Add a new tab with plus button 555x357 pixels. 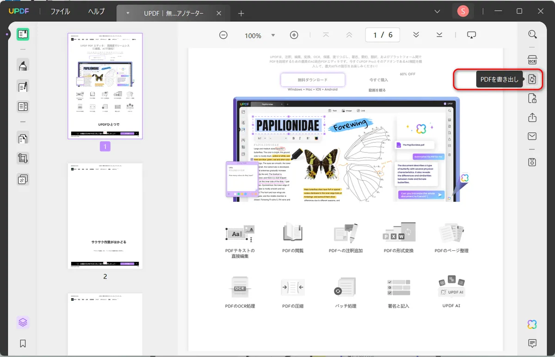241,13
